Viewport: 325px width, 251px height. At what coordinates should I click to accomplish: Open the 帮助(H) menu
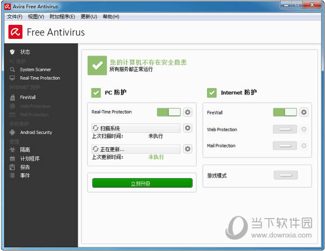(x=110, y=17)
